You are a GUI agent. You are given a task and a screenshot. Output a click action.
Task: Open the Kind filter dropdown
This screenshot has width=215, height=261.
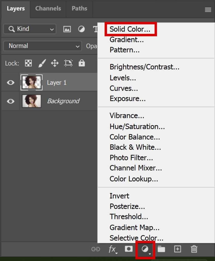(x=29, y=29)
